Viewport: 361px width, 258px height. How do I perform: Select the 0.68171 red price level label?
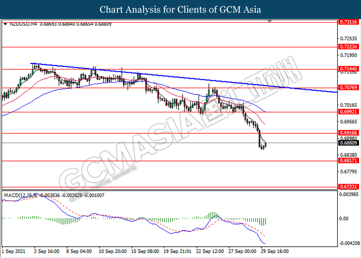(x=348, y=160)
